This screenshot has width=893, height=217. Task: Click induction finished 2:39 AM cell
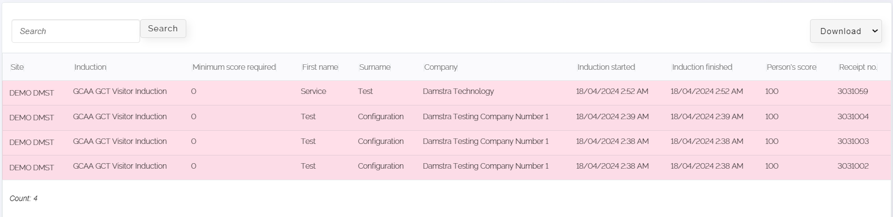[707, 116]
